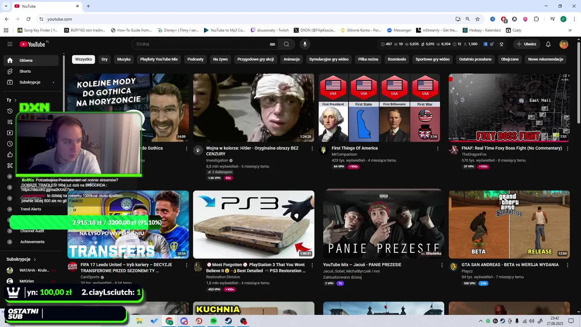
Task: Open Trend Alerts in sidebar
Action: 31,209
